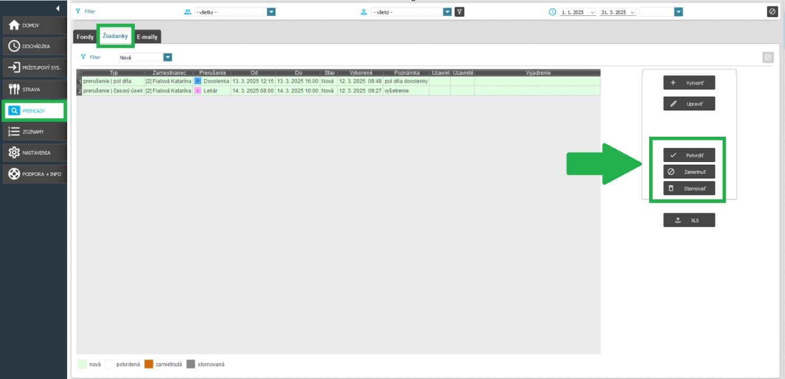
Task: Click the Potvrdiť confirm button
Action: click(689, 155)
